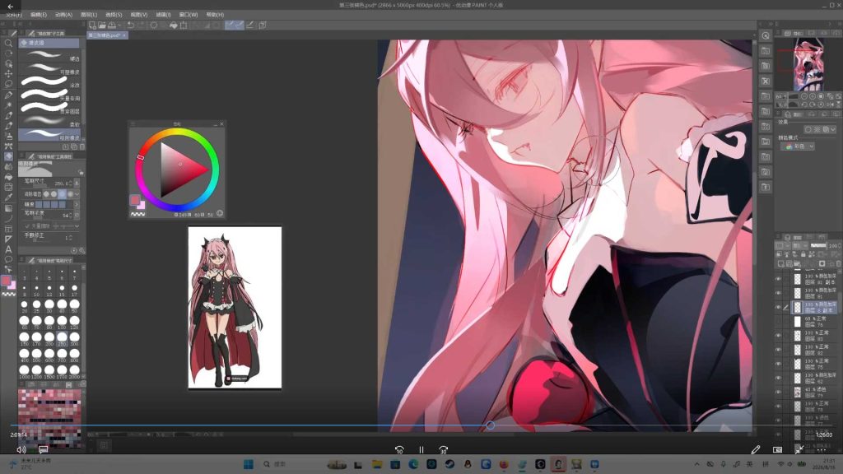Screen dimensions: 843x474
Task: Click the New document toolbar icon
Action: coord(92,26)
